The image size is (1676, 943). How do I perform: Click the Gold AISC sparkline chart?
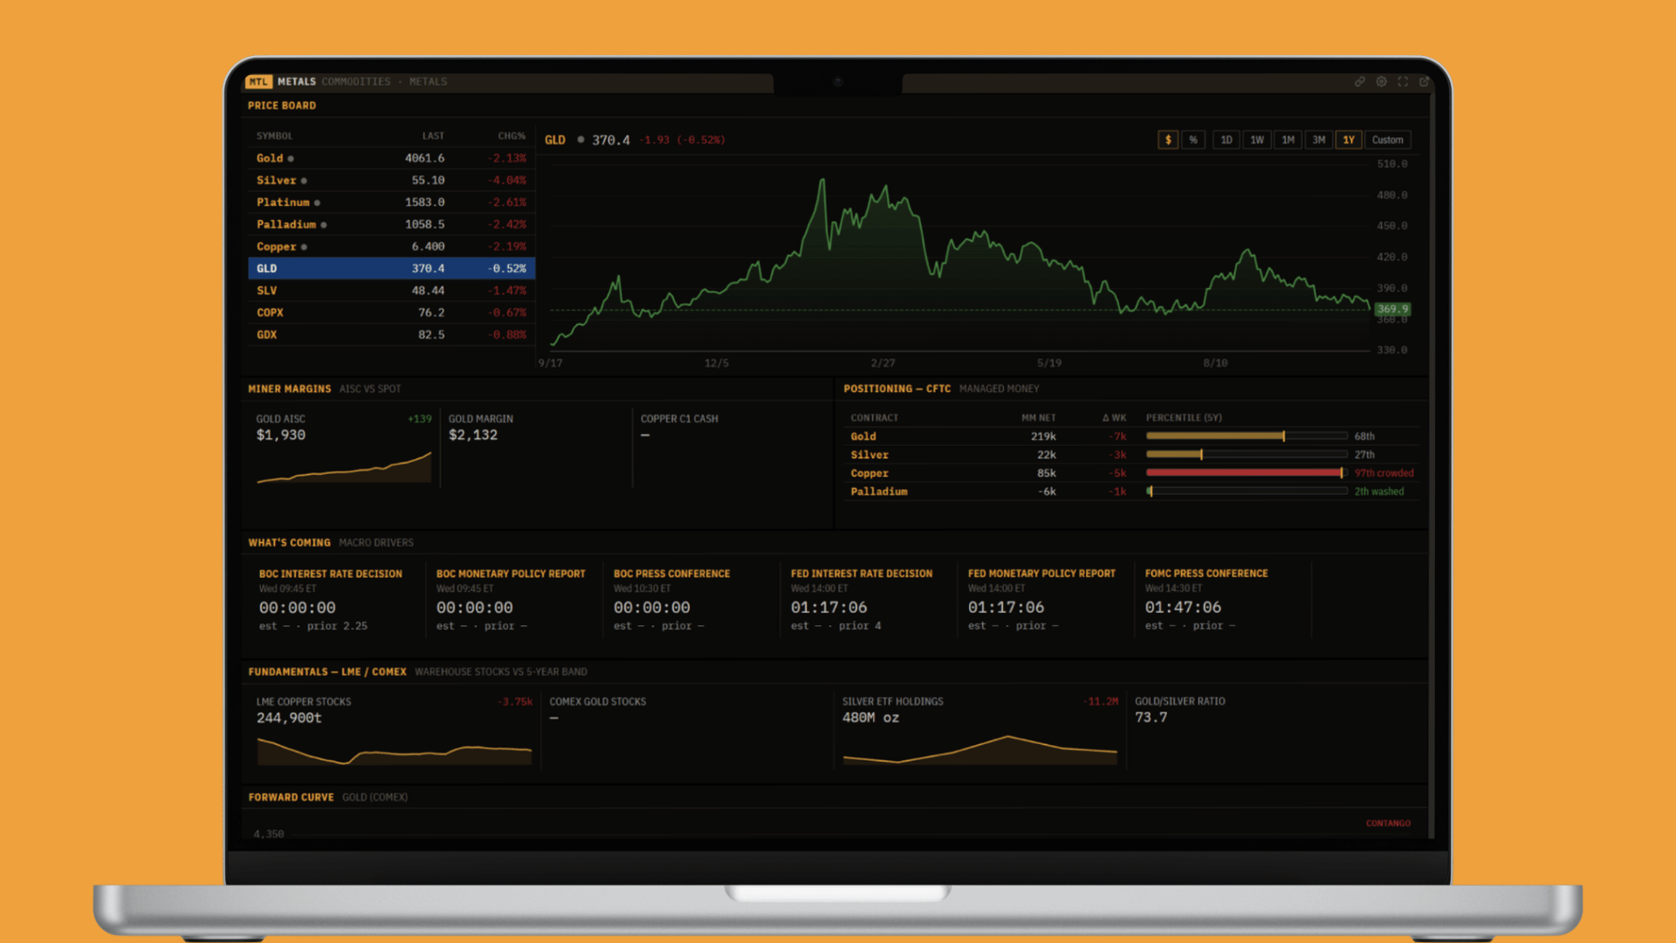[344, 467]
